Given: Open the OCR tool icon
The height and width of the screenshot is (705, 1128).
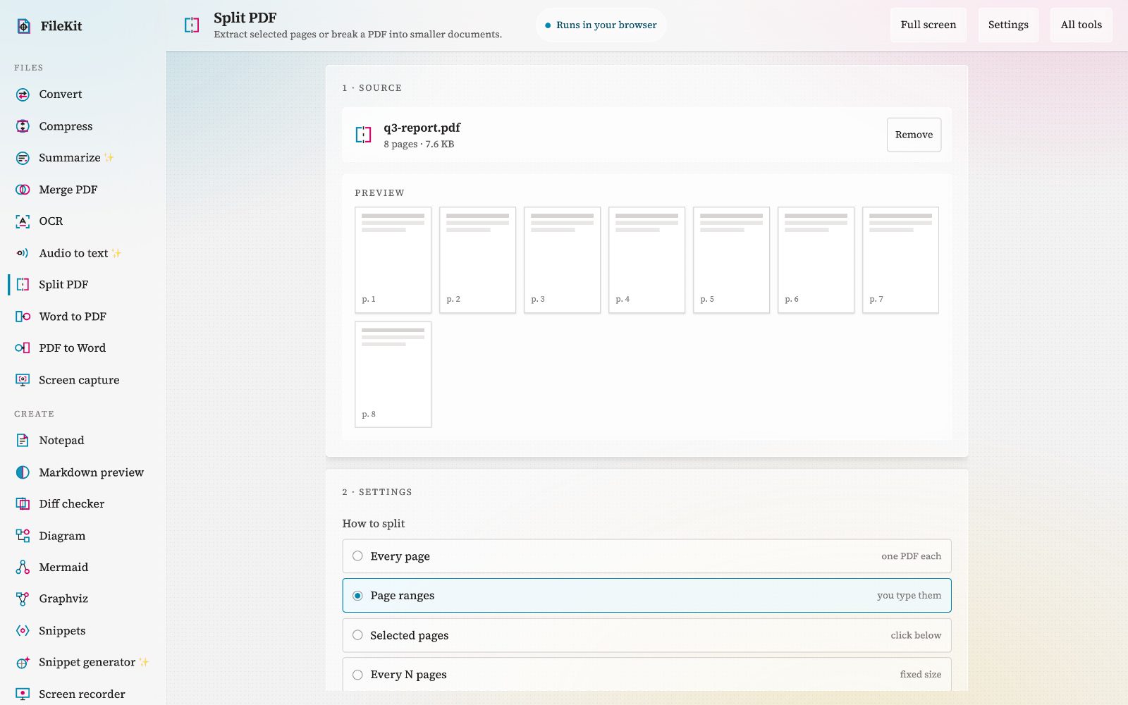Looking at the screenshot, I should 23,221.
